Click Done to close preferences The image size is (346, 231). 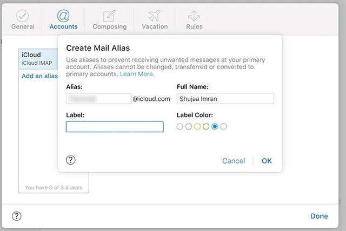coord(319,216)
